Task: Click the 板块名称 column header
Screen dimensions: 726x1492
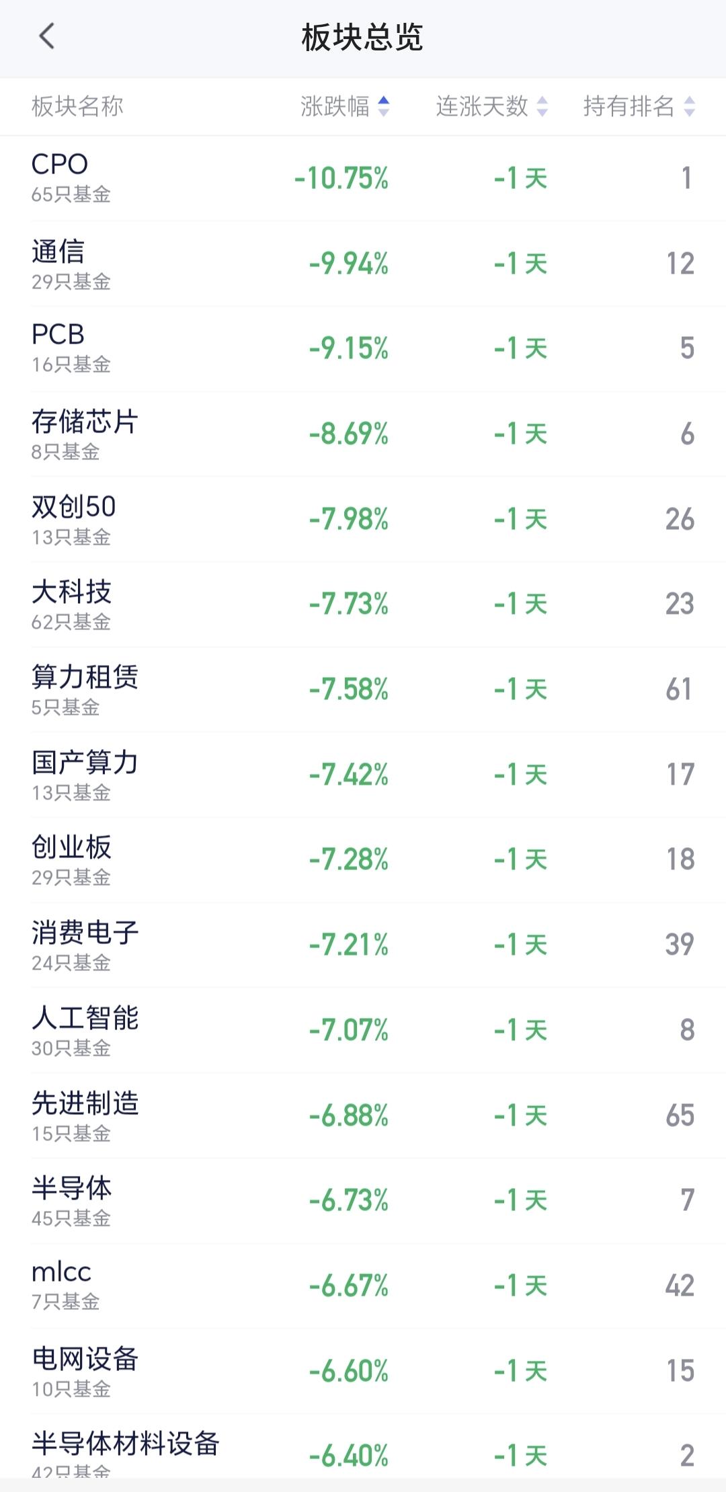Action: click(77, 106)
